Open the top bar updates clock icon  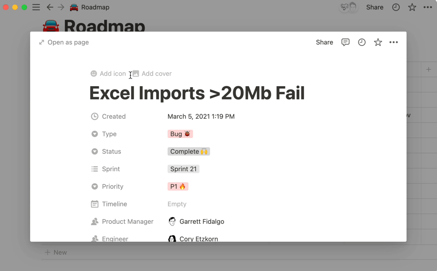coord(396,7)
